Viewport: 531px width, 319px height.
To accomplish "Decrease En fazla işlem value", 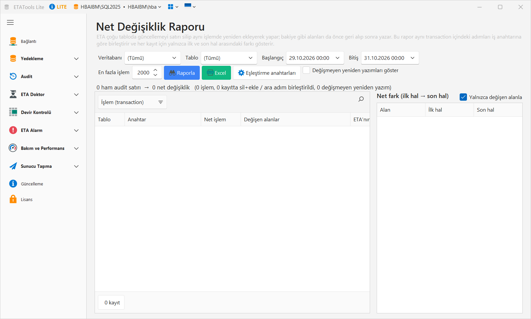I will coord(155,75).
